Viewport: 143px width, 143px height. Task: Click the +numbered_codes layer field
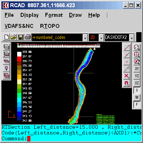pos(58,38)
